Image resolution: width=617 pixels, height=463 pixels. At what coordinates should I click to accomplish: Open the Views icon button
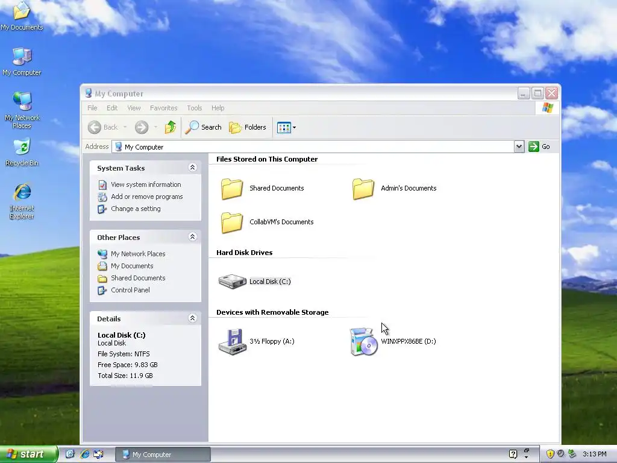(x=284, y=127)
